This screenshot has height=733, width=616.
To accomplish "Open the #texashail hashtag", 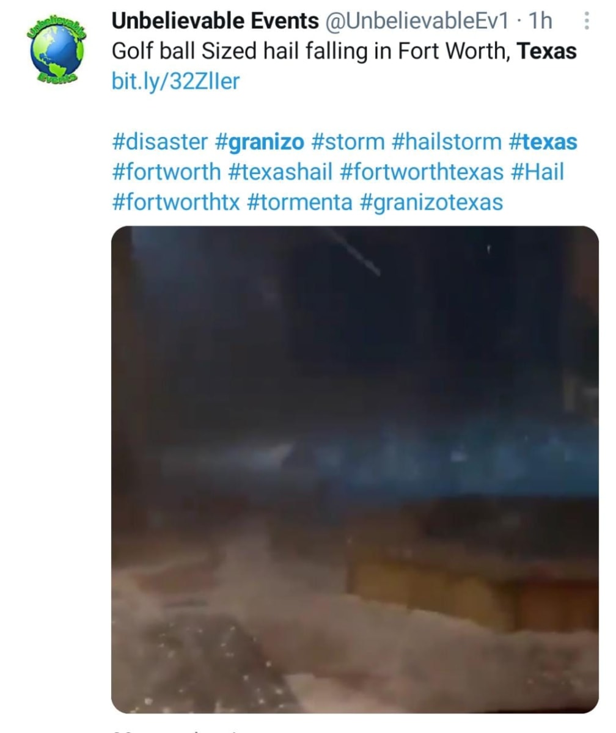I will pyautogui.click(x=280, y=172).
